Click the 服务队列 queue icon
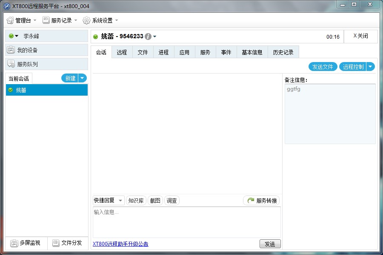 pos(11,64)
